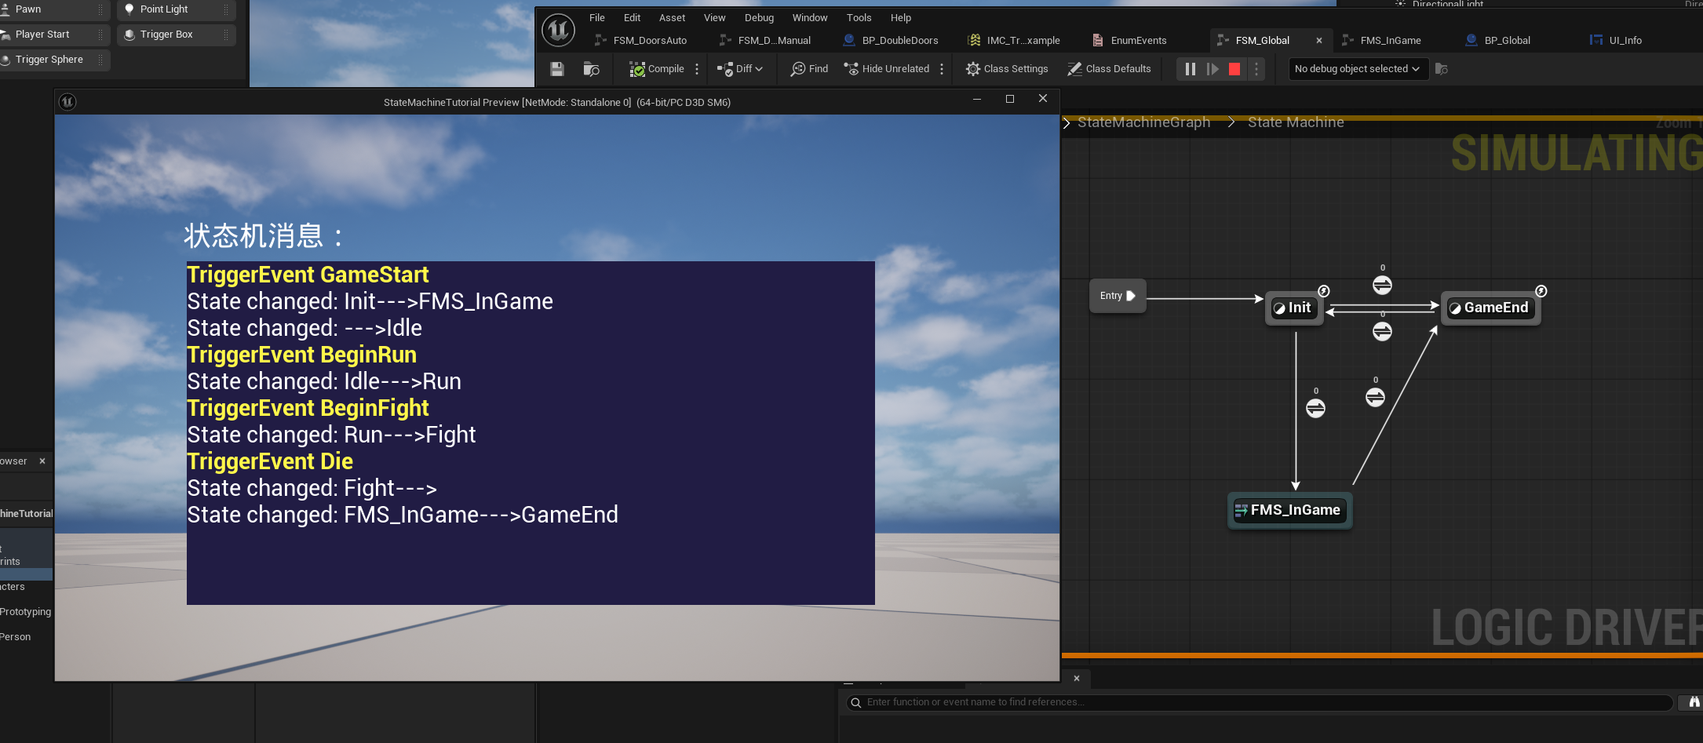1703x743 pixels.
Task: Click the Save asset icon
Action: pyautogui.click(x=557, y=69)
